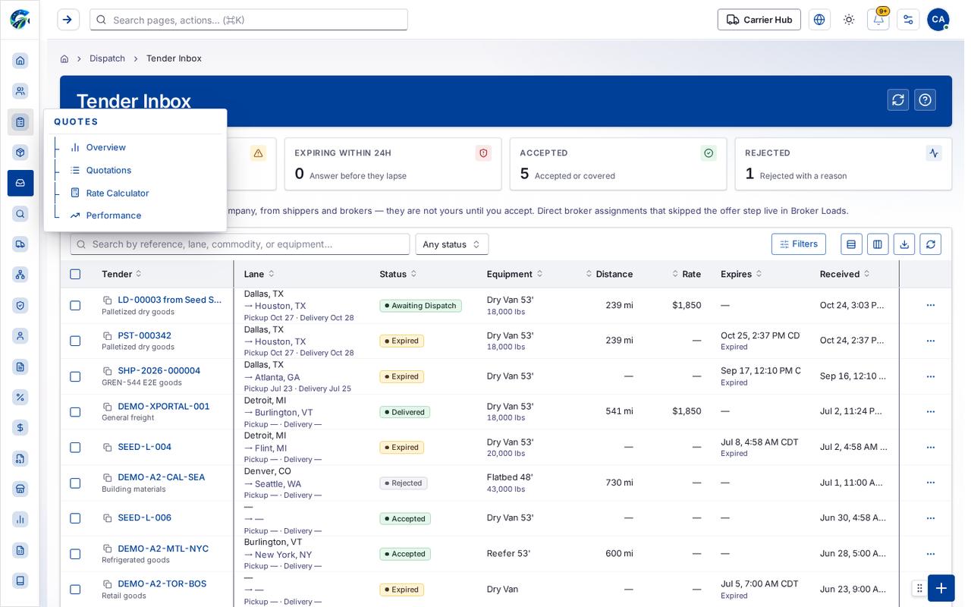Tick the checkbox for DEMO-A2-CAL-SEA row
The height and width of the screenshot is (607, 971).
75,483
